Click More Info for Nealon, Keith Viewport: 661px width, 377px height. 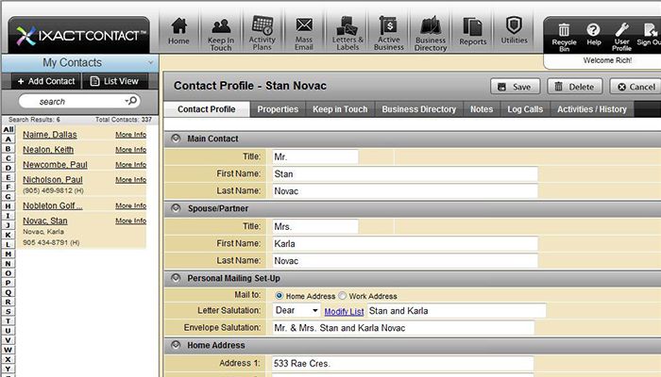point(130,149)
